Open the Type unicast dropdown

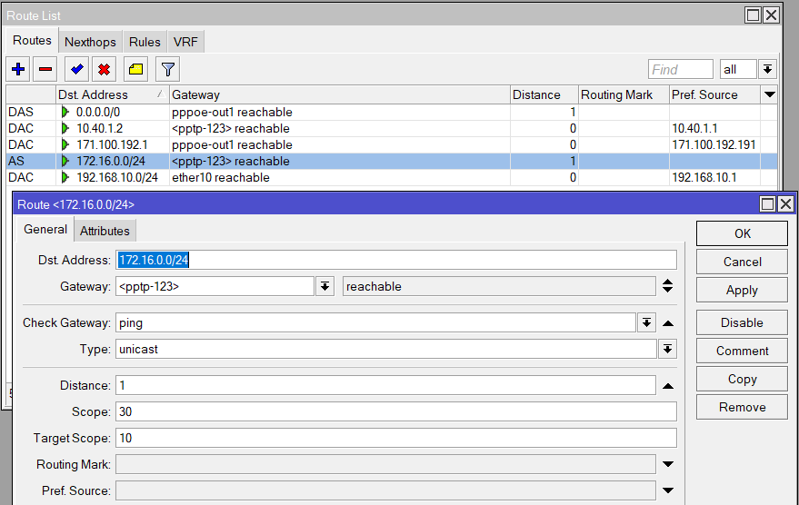coord(668,349)
